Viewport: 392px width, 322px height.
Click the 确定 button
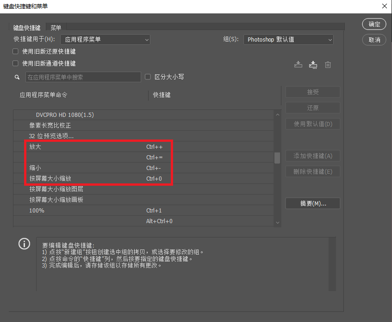coord(374,24)
